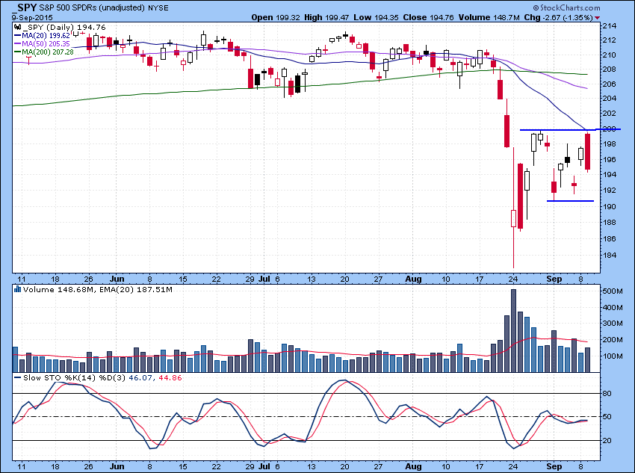Click the last red candlestick at chart's right
Screen dimensions: 635x473
[x=588, y=151]
